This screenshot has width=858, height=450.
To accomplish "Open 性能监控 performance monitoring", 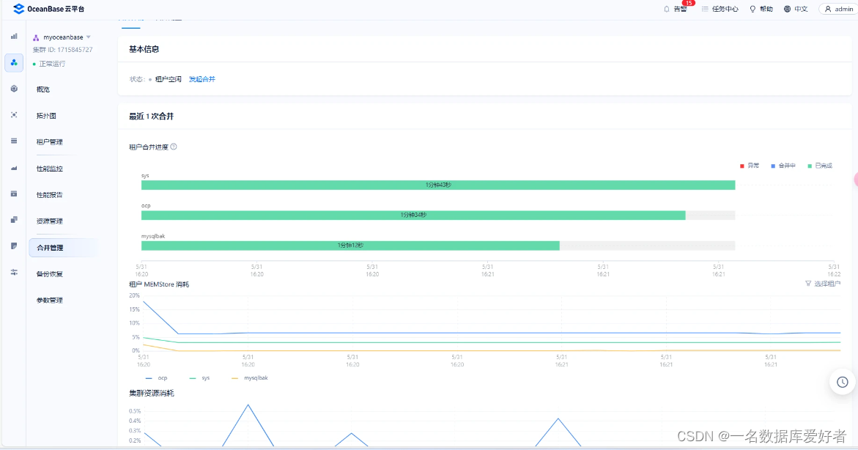I will point(50,169).
